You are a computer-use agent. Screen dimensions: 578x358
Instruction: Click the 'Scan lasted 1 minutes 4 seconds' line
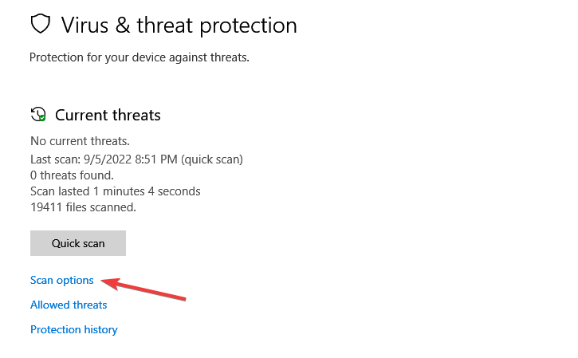coord(116,191)
